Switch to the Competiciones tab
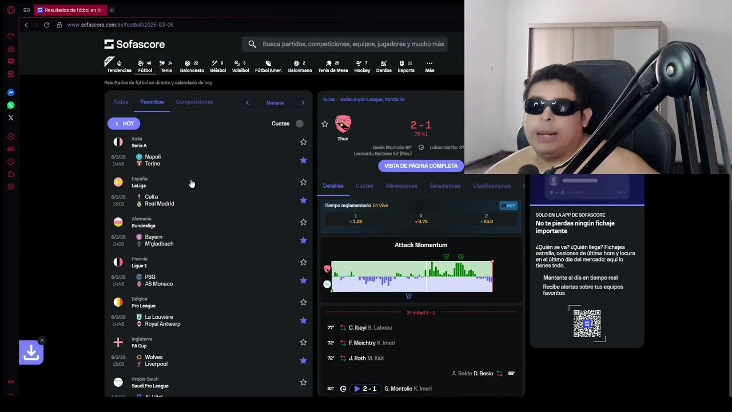This screenshot has width=732, height=412. click(194, 102)
